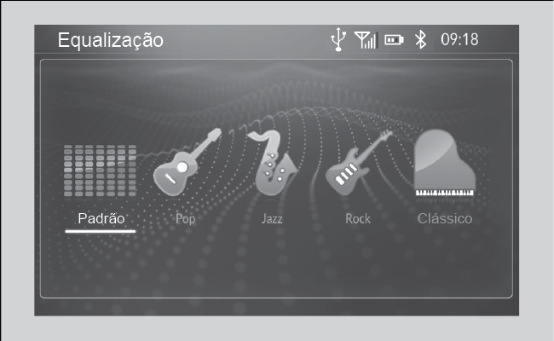Screen dimensions: 554x341
Task: Tap the 09:18 clock display
Action: [x=459, y=39]
